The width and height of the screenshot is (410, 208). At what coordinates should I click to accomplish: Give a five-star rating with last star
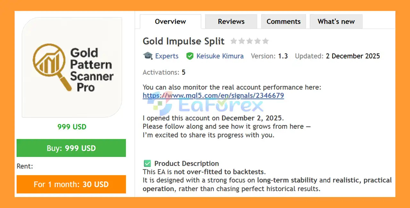coord(266,41)
